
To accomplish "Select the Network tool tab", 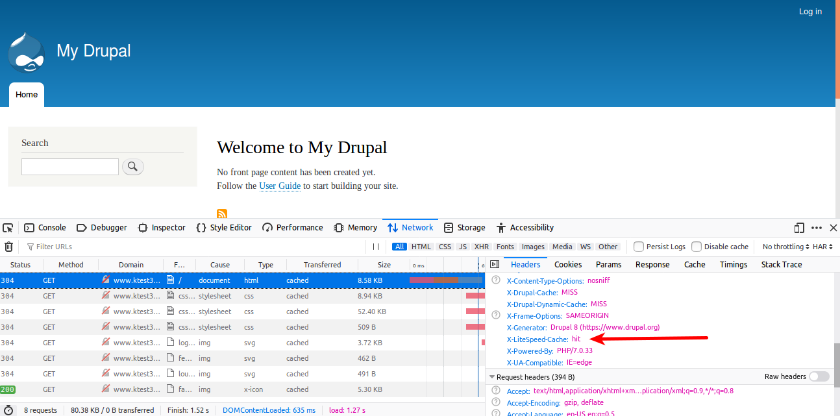I will pos(410,228).
